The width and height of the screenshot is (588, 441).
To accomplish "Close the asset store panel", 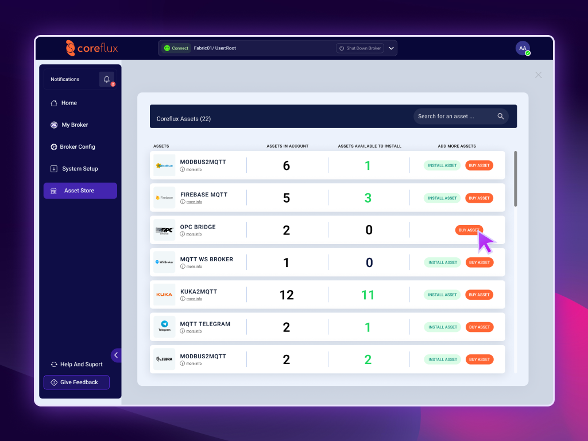I will [538, 75].
